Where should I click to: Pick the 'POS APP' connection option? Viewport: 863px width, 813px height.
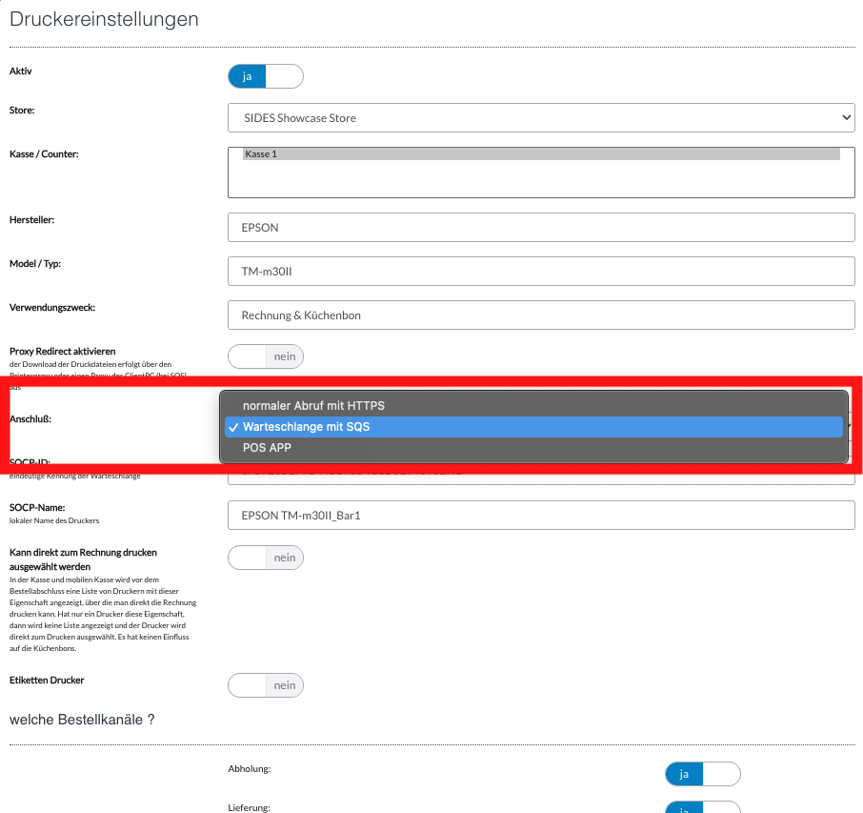(x=267, y=448)
